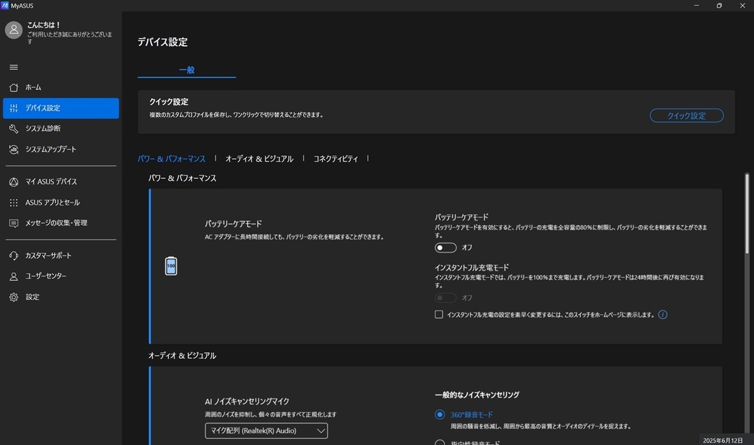Image resolution: width=754 pixels, height=445 pixels.
Task: Click the デバイス設定 page title
Action: (x=163, y=42)
